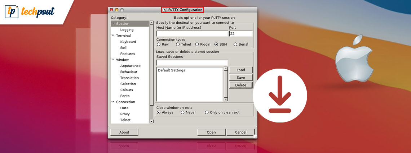
Task: Click the Port field showing 22
Action: click(240, 34)
